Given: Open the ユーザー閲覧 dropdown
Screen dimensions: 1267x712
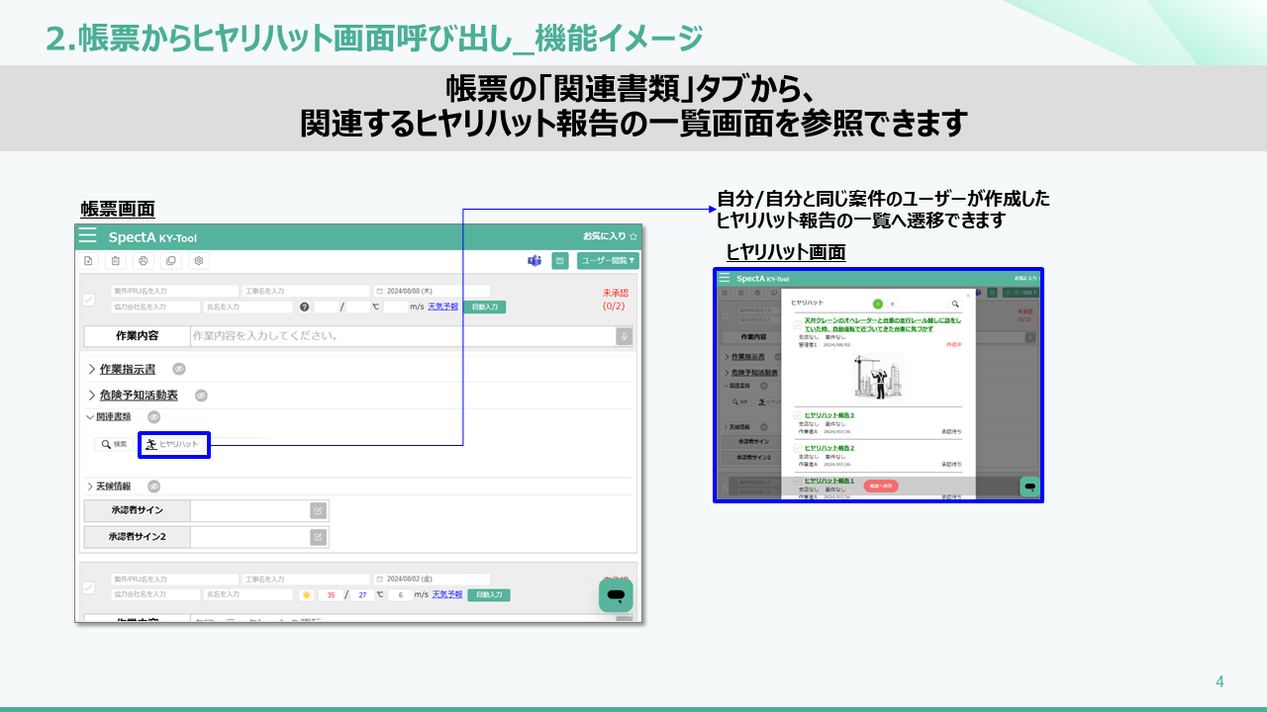Looking at the screenshot, I should coord(608,261).
